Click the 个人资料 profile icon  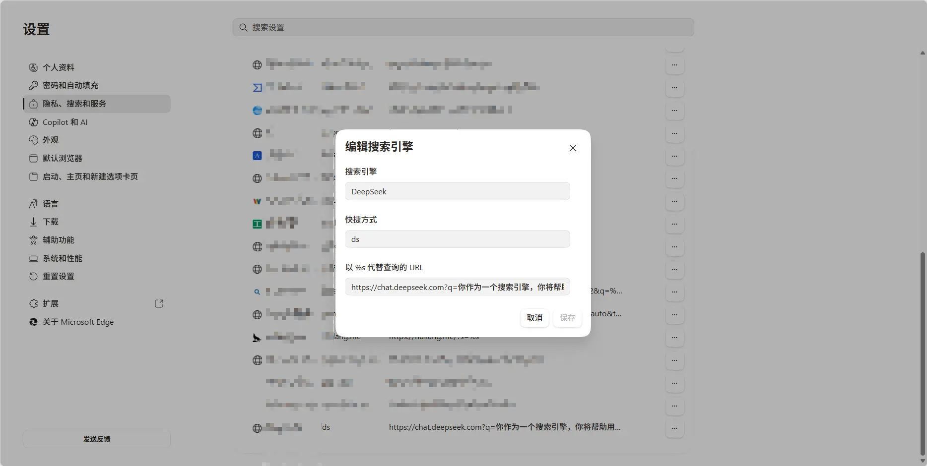[33, 67]
